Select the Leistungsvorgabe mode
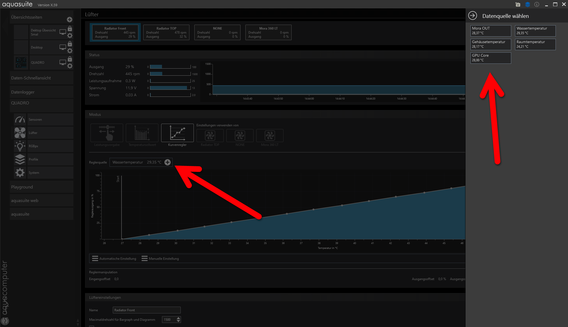The height and width of the screenshot is (327, 568). [107, 133]
